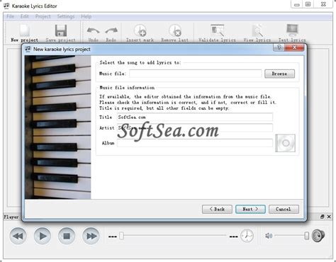Close the New karaoke lyrics project dialog
This screenshot has height=262, width=336.
click(x=294, y=47)
